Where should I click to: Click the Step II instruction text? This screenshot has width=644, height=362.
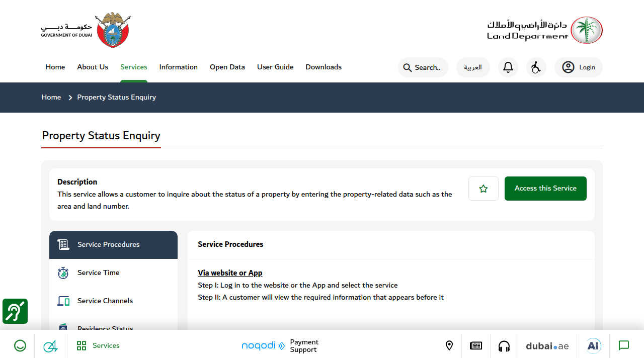[320, 297]
